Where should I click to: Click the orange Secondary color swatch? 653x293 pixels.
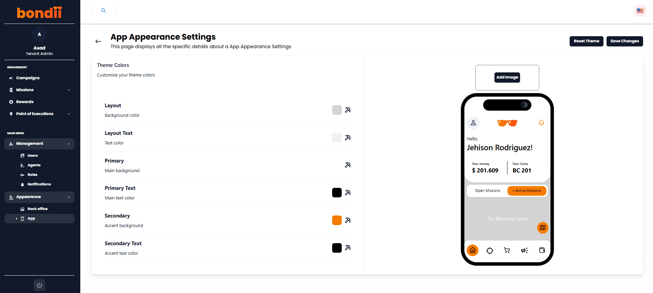pyautogui.click(x=337, y=220)
